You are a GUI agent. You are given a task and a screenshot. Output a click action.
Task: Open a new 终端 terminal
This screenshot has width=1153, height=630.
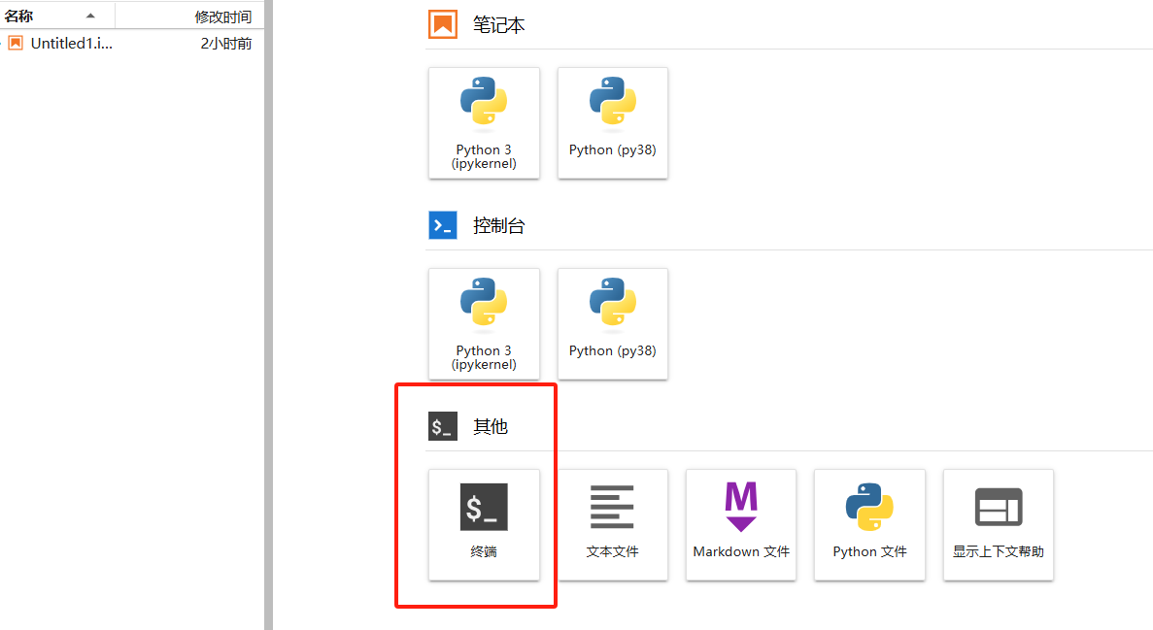[484, 525]
